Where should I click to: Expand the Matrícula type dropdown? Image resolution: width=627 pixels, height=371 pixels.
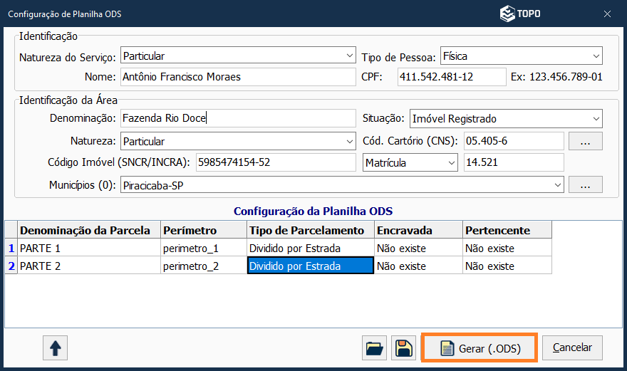[x=452, y=163]
